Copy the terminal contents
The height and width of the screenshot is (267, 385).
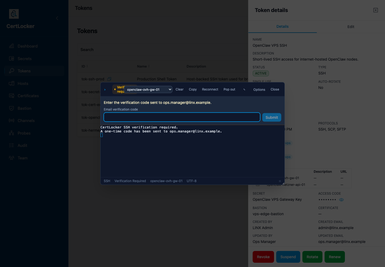pyautogui.click(x=192, y=89)
